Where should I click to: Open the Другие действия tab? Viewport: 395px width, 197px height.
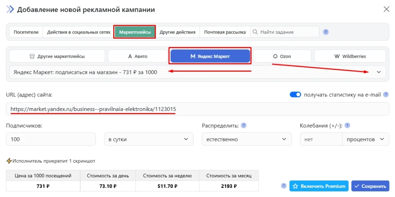(x=178, y=32)
